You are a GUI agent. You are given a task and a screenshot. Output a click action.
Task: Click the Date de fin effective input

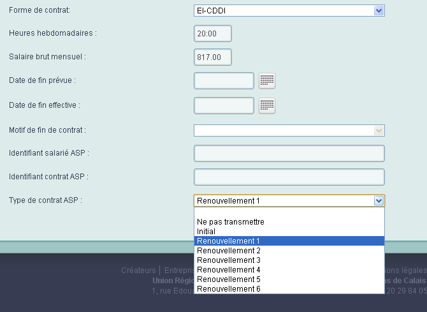pos(224,105)
